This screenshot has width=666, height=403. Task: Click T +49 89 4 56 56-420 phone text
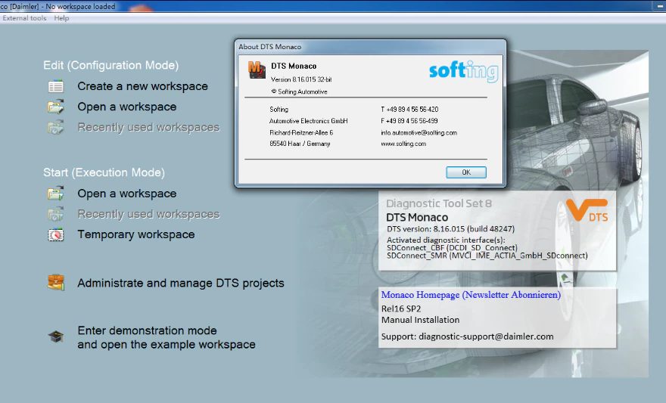409,110
